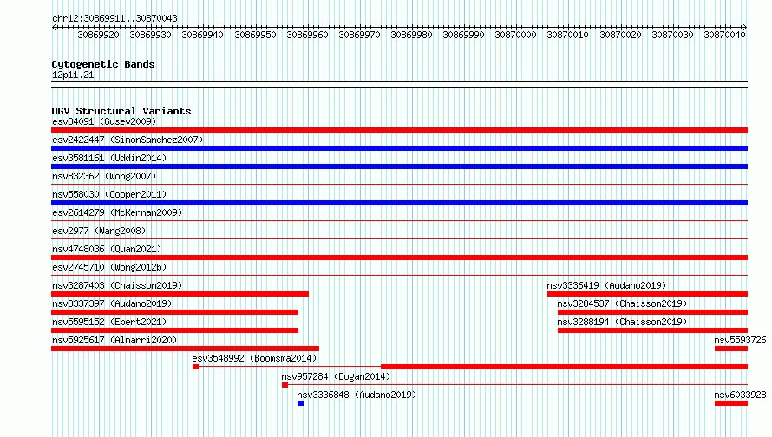
Task: Select the 12p11.21 band label
Action: click(x=73, y=75)
